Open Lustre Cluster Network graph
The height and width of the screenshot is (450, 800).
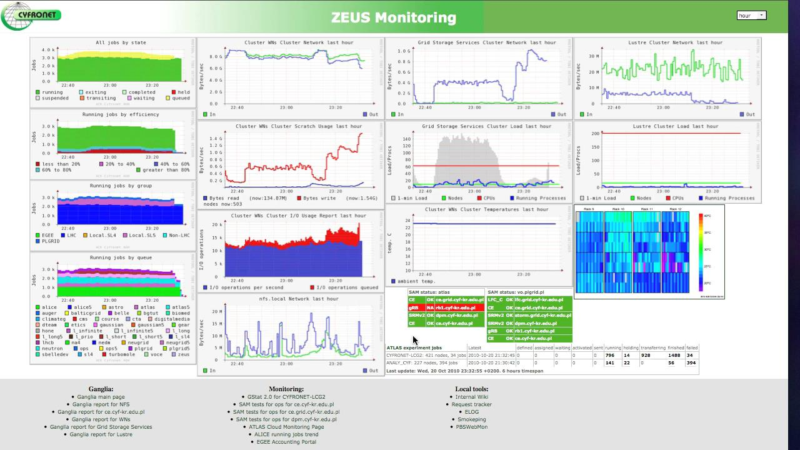click(x=667, y=78)
